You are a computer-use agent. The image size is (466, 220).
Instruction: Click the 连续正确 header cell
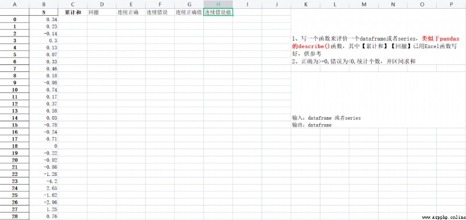131,12
